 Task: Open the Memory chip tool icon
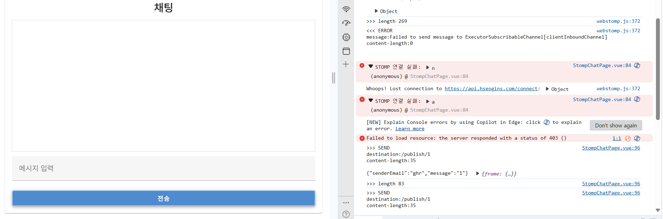346,37
